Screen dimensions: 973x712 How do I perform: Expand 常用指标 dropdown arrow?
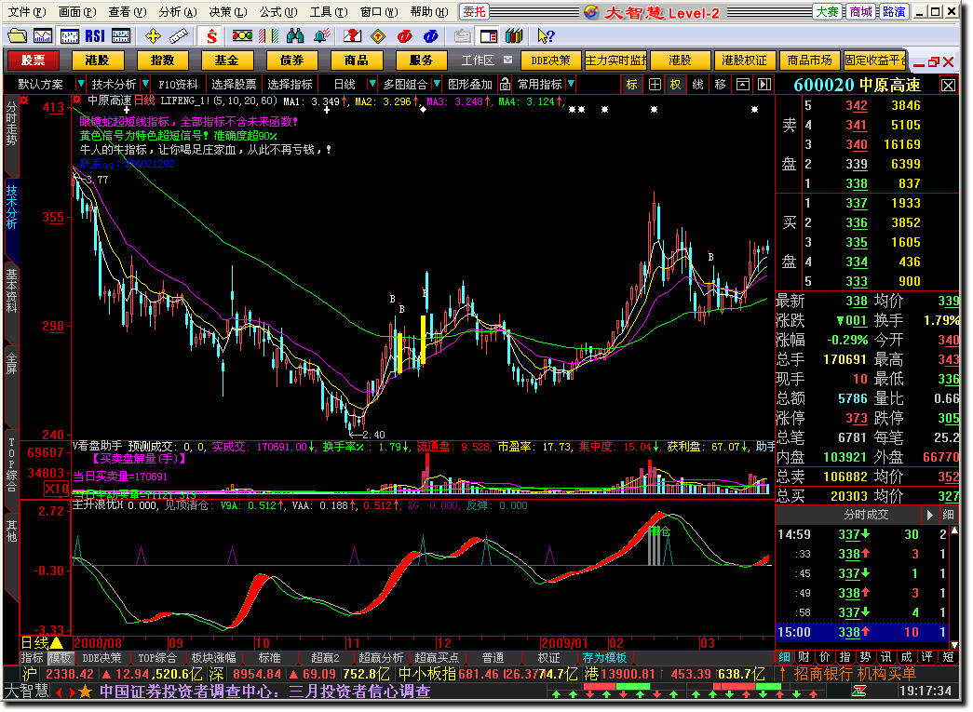tap(571, 84)
